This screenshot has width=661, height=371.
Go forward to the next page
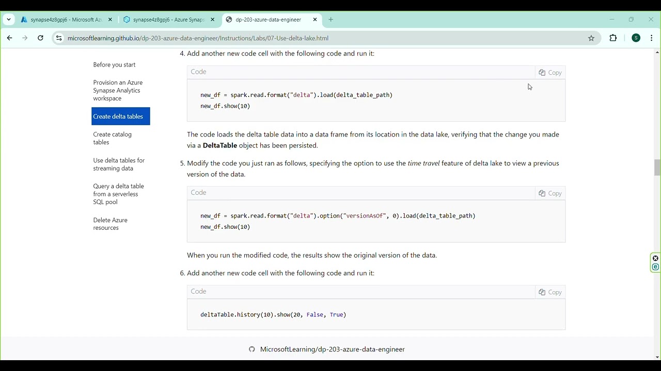pos(25,38)
